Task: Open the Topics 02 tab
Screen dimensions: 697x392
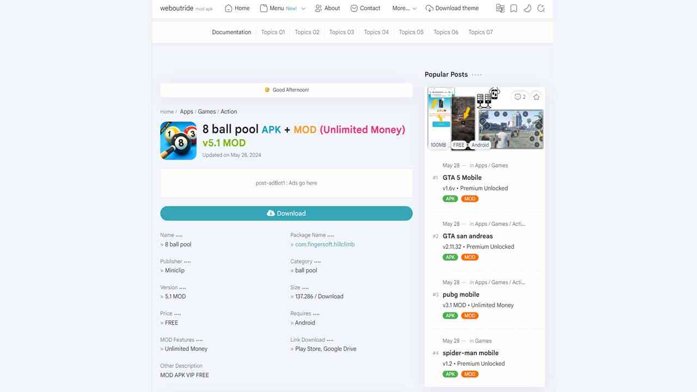Action: [307, 32]
